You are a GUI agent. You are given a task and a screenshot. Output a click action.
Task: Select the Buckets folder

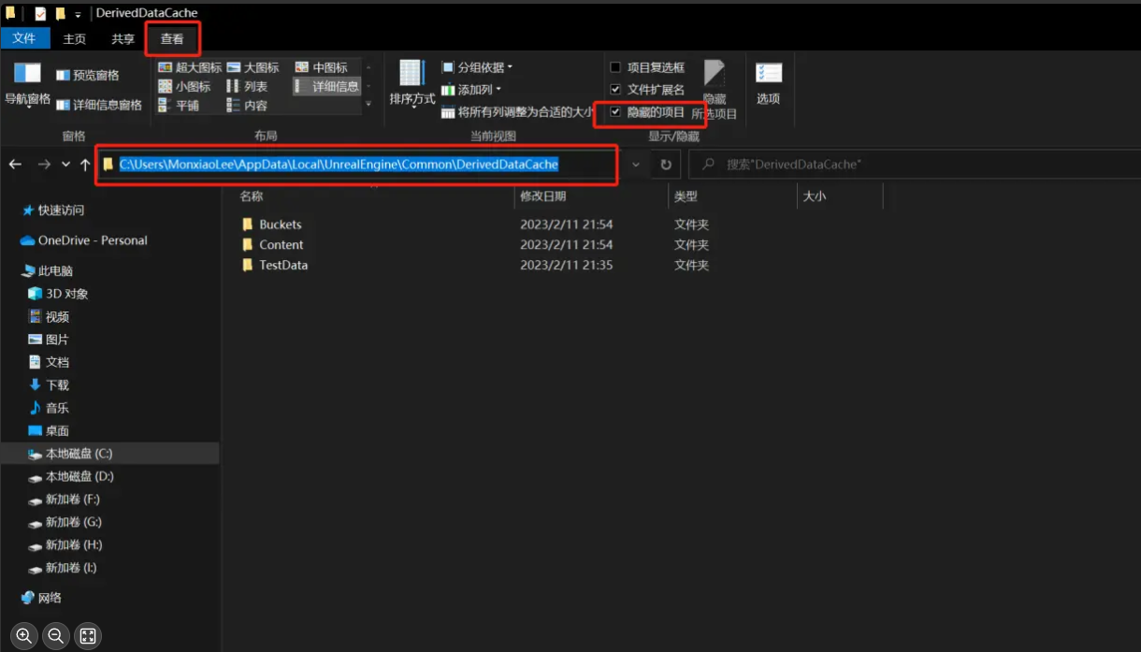tap(280, 225)
